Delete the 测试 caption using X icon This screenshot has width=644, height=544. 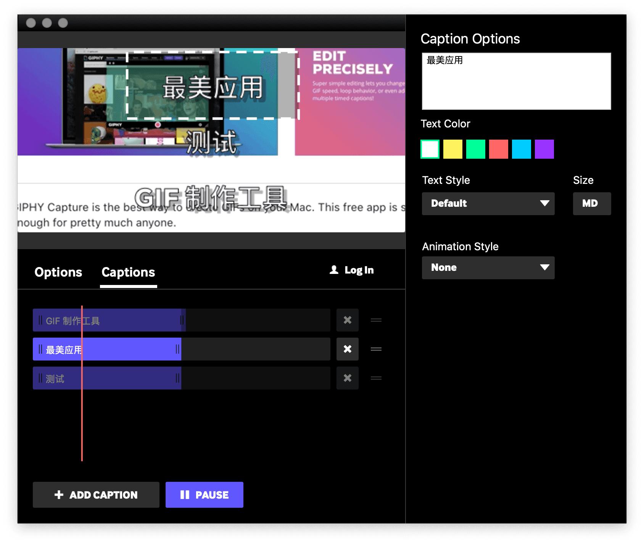(x=347, y=378)
